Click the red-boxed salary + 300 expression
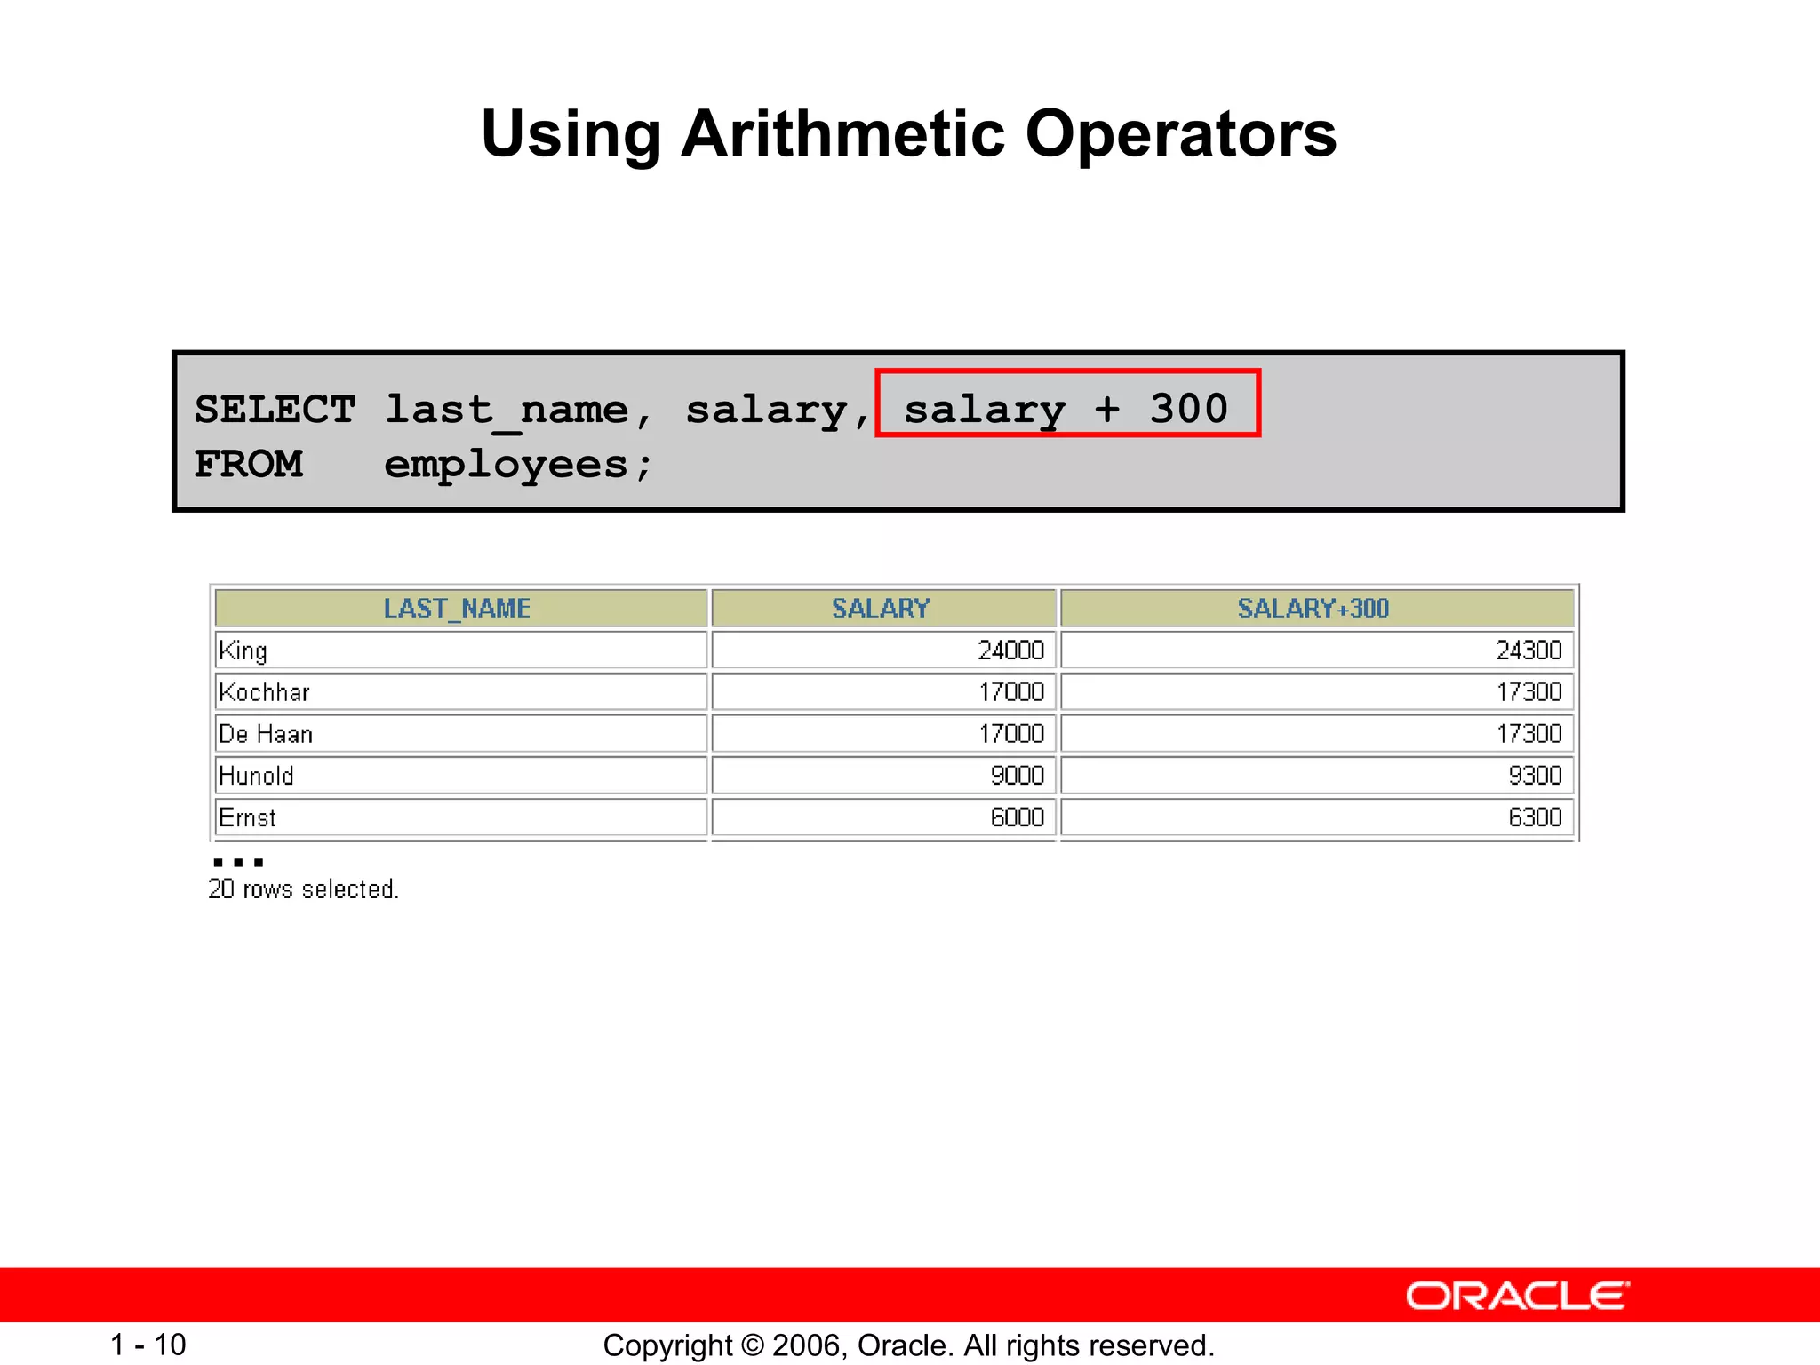 pos(1066,404)
